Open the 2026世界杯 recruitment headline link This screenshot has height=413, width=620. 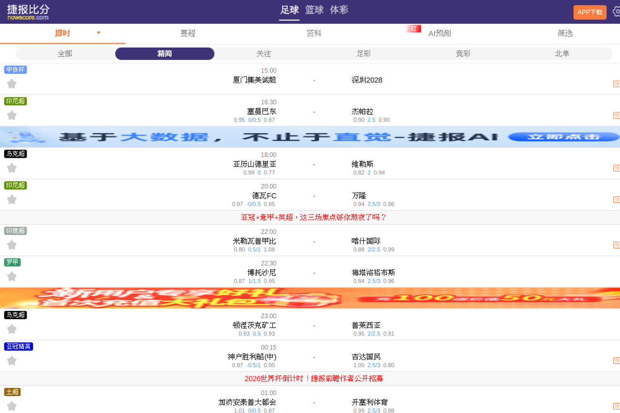314,378
